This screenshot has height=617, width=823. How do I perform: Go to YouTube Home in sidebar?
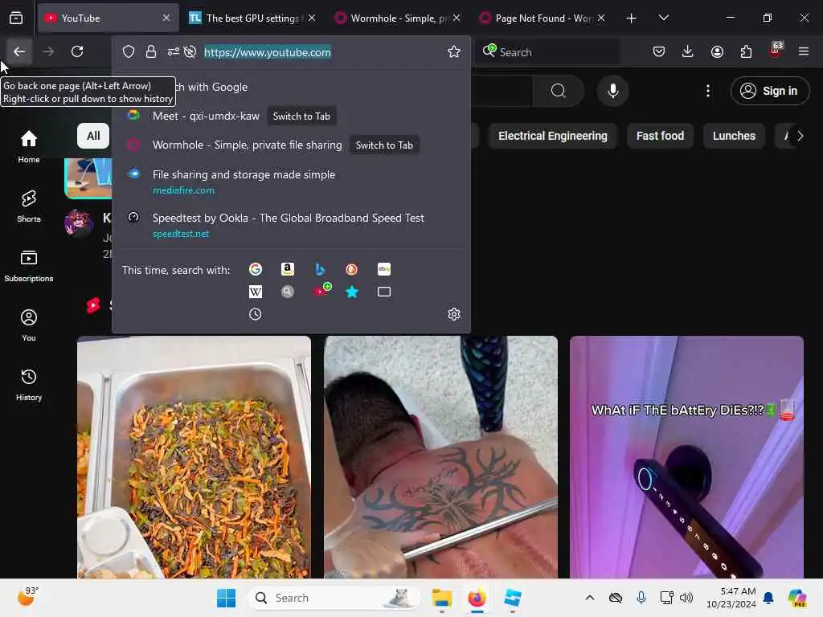[x=29, y=146]
